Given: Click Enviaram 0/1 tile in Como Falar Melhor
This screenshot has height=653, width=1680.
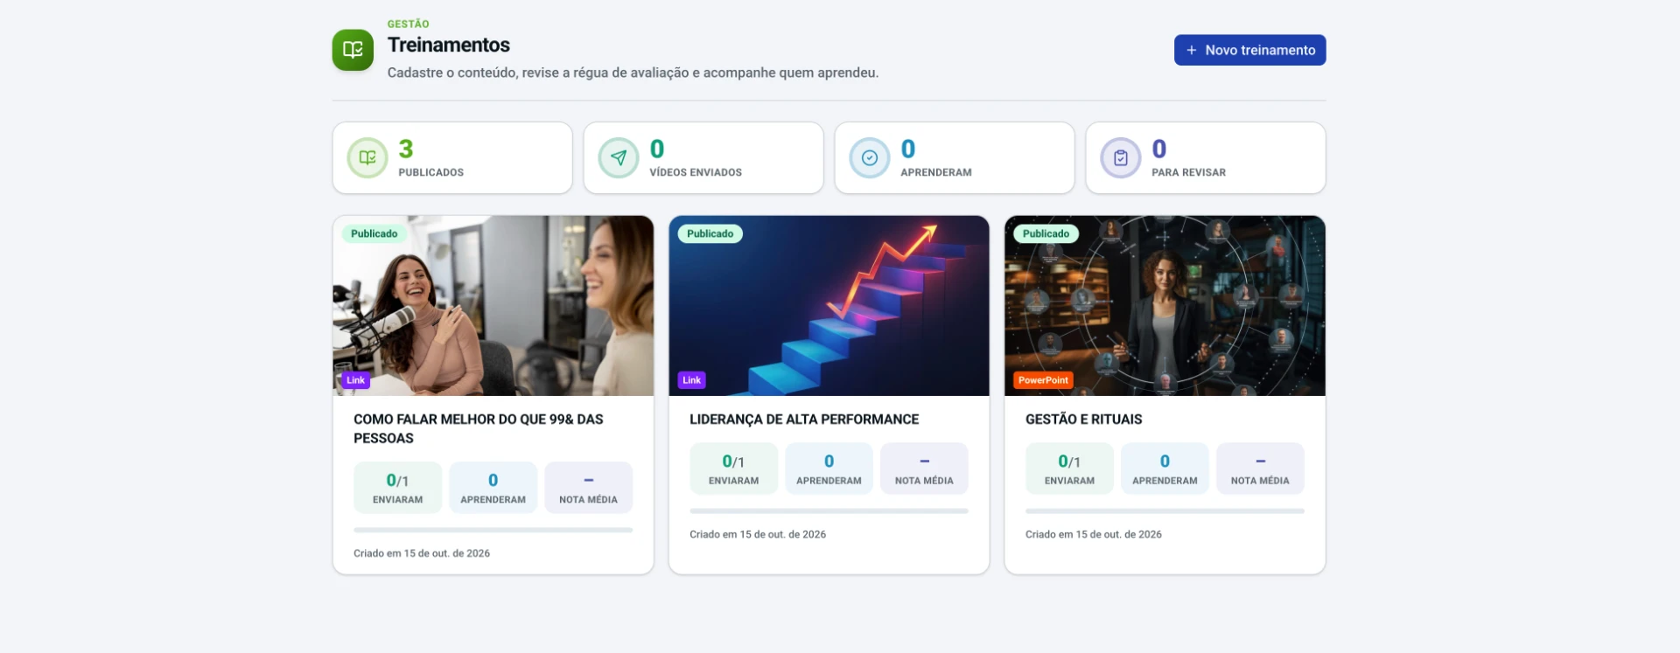Looking at the screenshot, I should [397, 488].
